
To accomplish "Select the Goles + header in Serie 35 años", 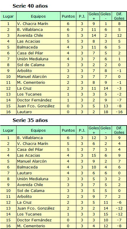I will click(x=94, y=130).
